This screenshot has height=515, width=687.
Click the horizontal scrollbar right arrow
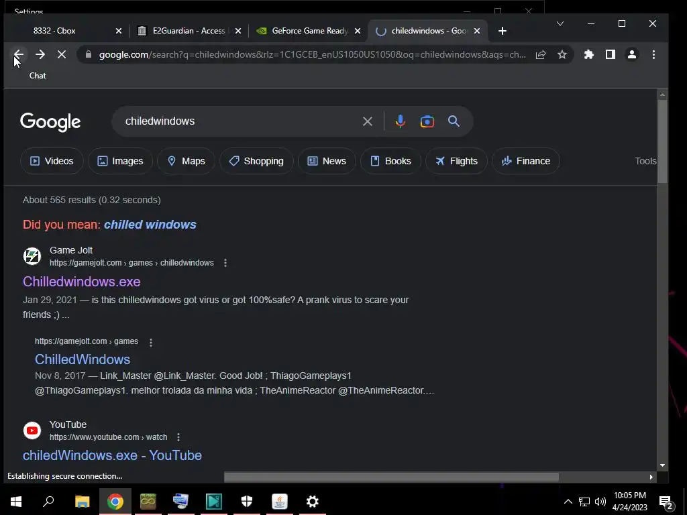click(x=651, y=477)
